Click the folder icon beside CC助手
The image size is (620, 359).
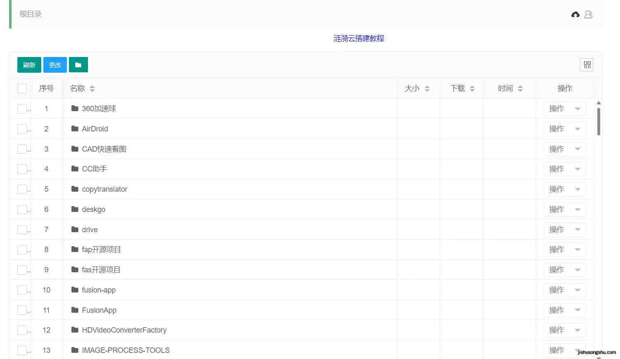pos(75,169)
